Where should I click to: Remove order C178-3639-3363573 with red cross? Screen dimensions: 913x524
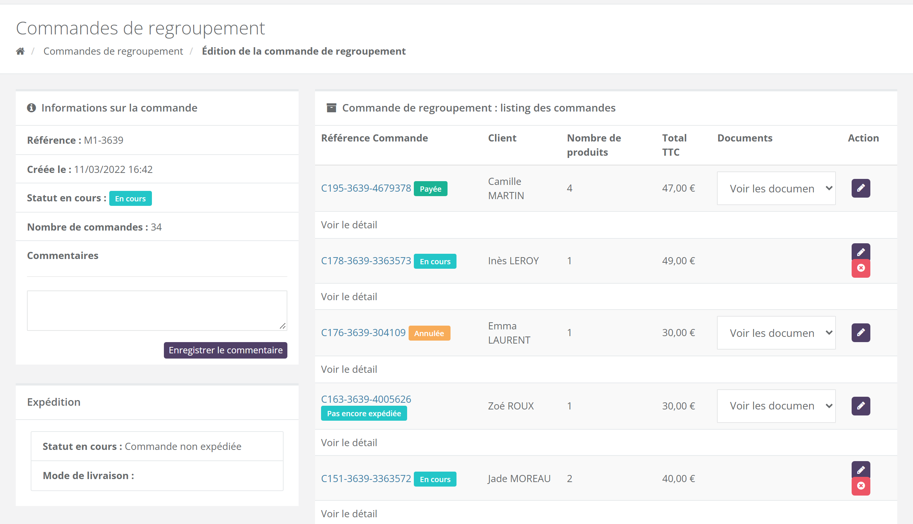pos(861,268)
